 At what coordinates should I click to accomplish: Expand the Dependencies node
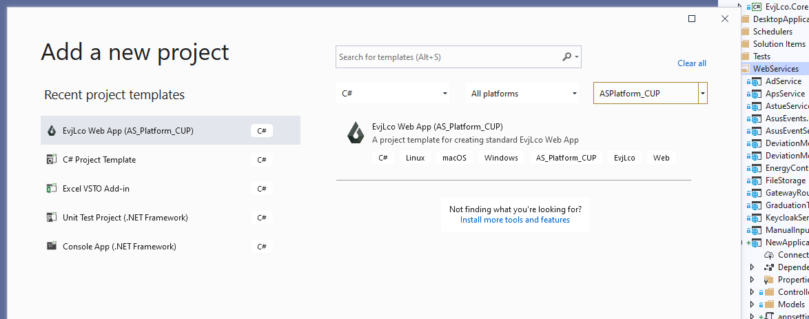point(752,267)
